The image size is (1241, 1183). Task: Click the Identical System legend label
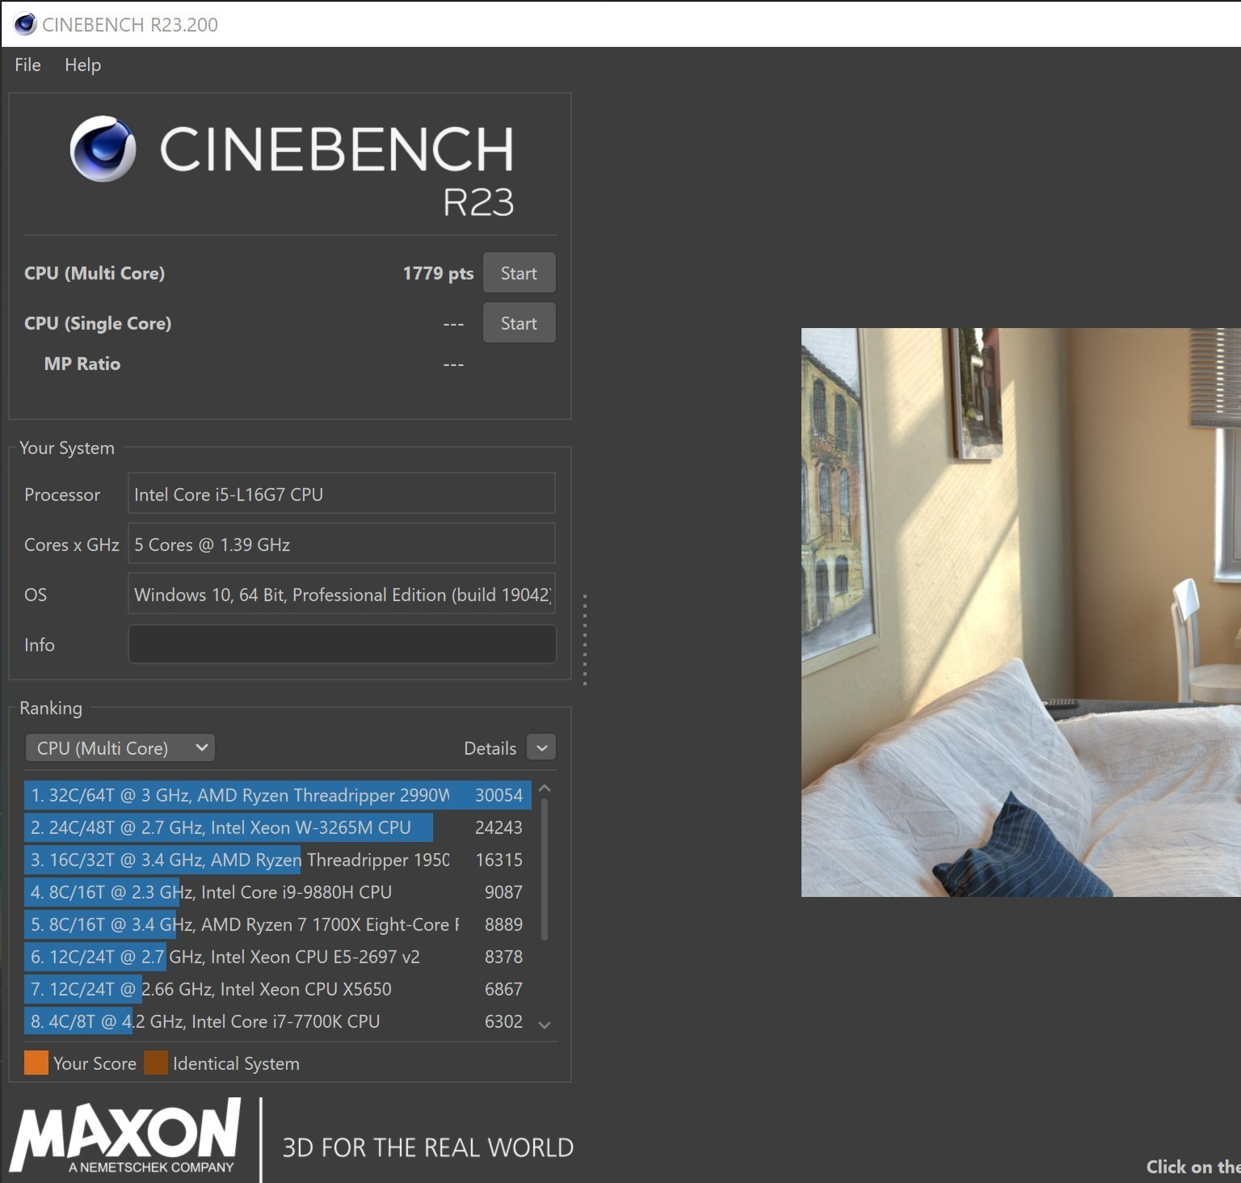[x=236, y=1063]
